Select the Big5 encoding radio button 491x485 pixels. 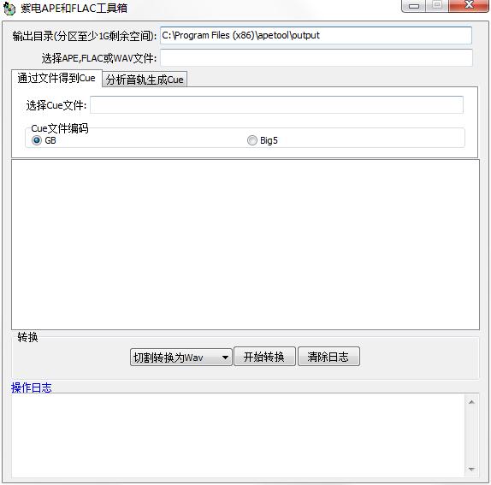click(252, 140)
